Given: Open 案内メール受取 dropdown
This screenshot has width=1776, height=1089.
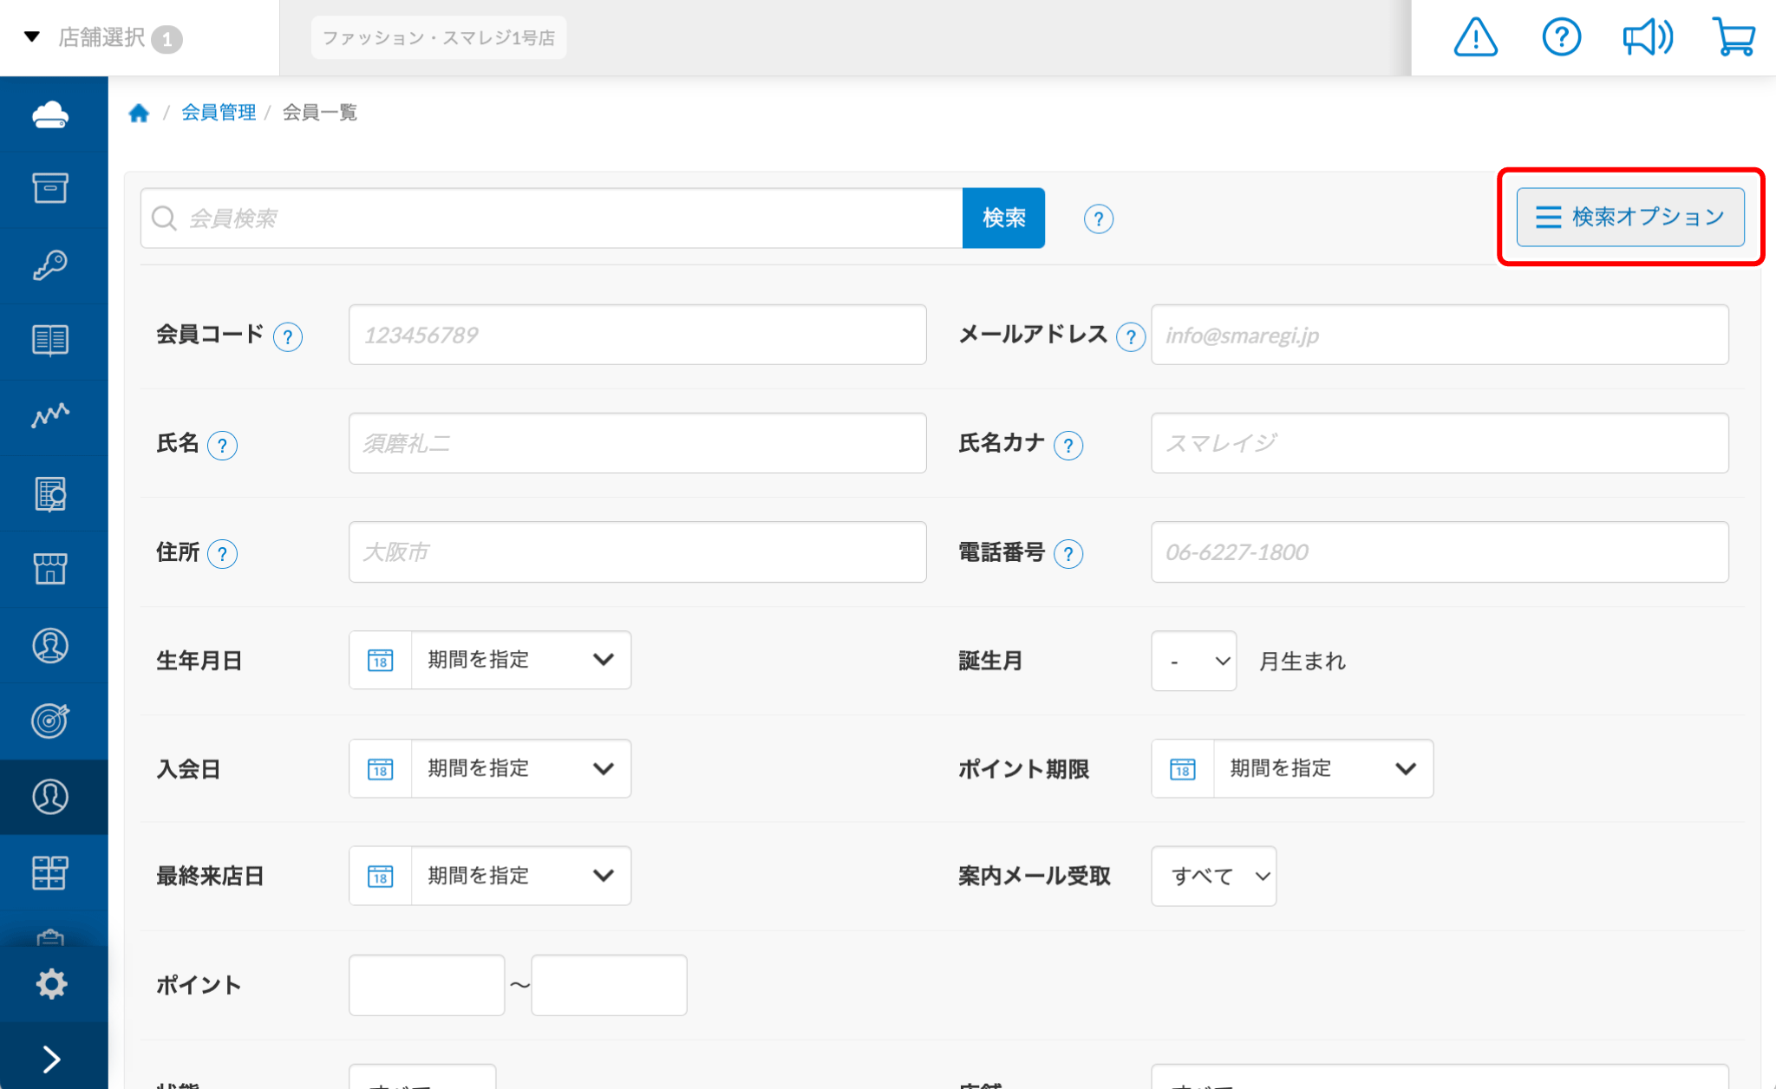Looking at the screenshot, I should coord(1213,877).
